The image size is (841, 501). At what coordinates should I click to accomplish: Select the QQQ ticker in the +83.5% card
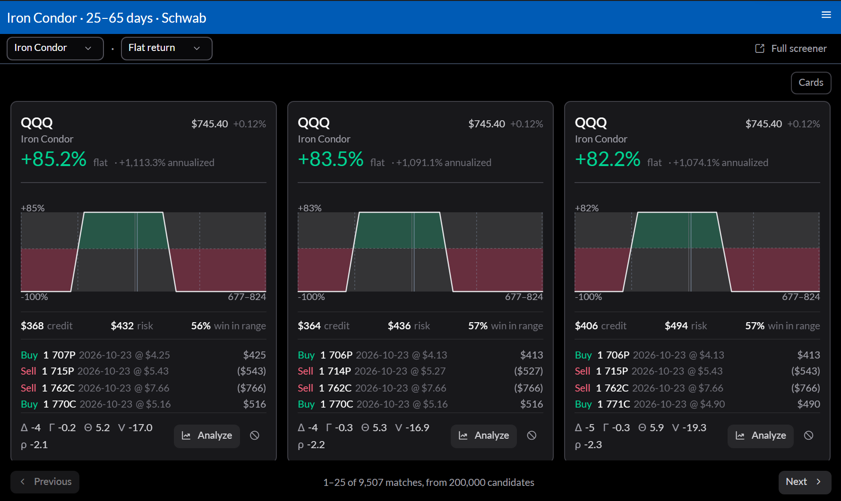point(314,123)
